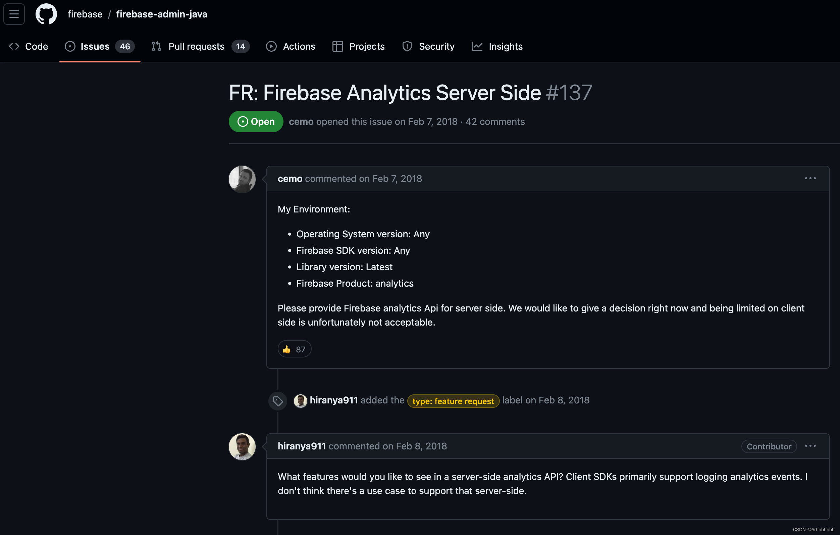Click the 'on Feb 7, 2018' timestamp in cemo's comment header
This screenshot has height=535, width=840.
[390, 179]
